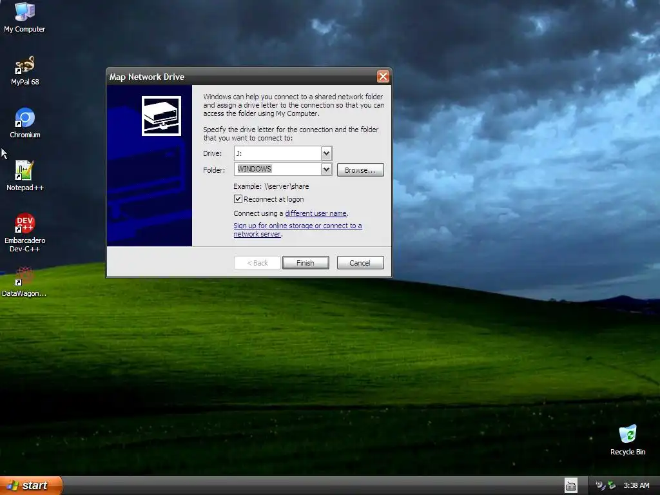Screen dimensions: 660x495
Task: Toggle the Reconnect at logon checkbox
Action: pos(238,199)
